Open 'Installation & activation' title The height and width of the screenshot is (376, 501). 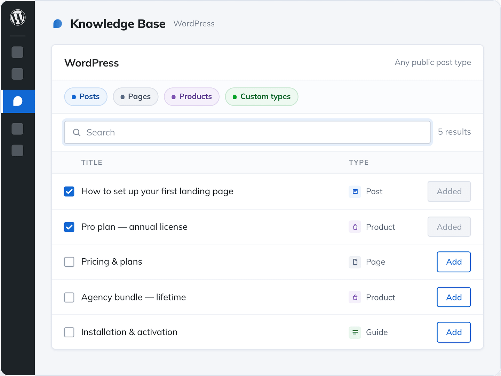coord(129,332)
